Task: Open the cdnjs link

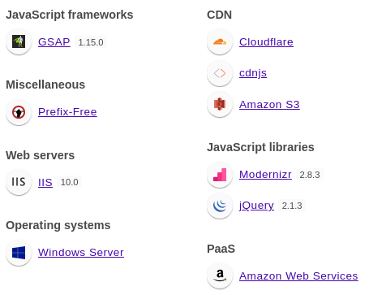Action: [x=253, y=73]
